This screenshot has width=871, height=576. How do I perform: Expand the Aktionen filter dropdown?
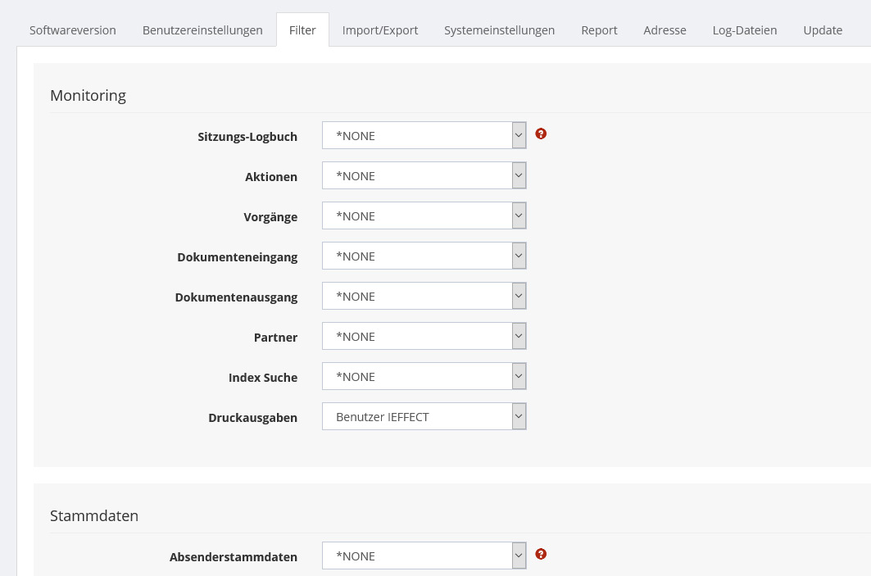pyautogui.click(x=424, y=176)
